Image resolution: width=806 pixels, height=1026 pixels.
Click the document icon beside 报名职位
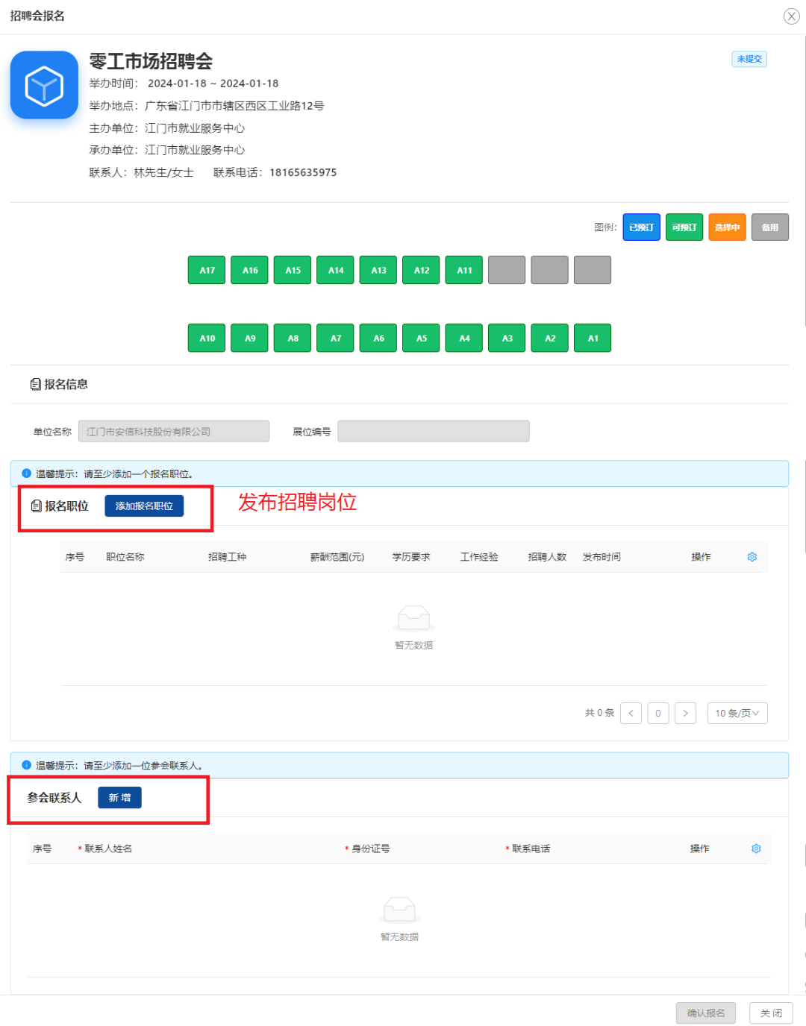(x=36, y=506)
